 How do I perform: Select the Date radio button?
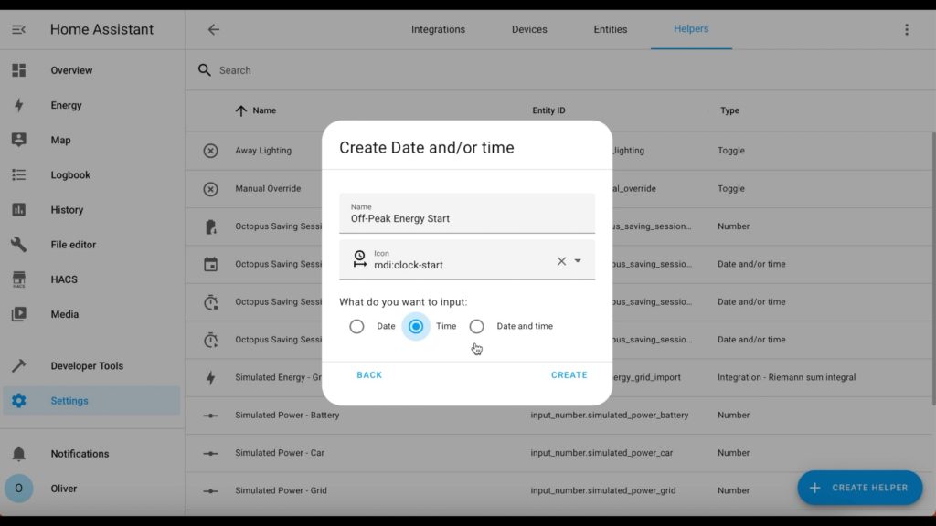(x=356, y=326)
